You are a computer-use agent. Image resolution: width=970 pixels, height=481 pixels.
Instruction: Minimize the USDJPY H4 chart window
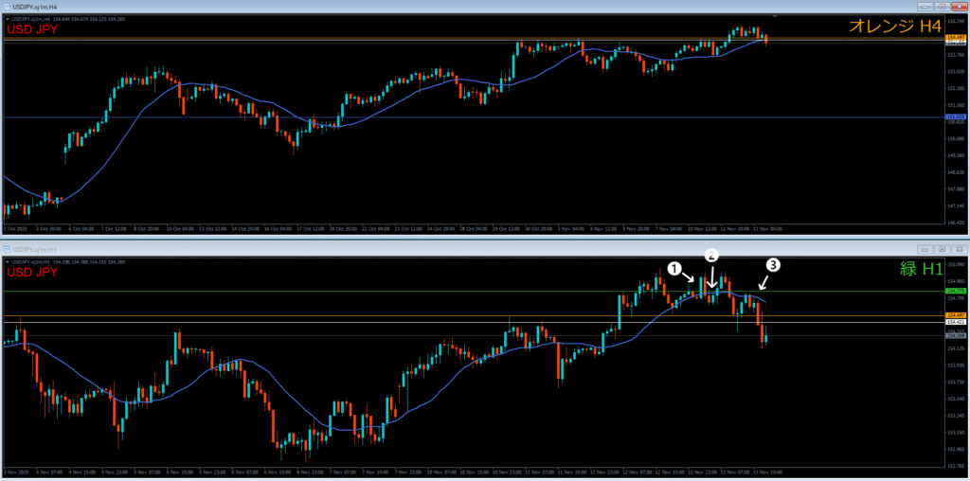click(925, 7)
